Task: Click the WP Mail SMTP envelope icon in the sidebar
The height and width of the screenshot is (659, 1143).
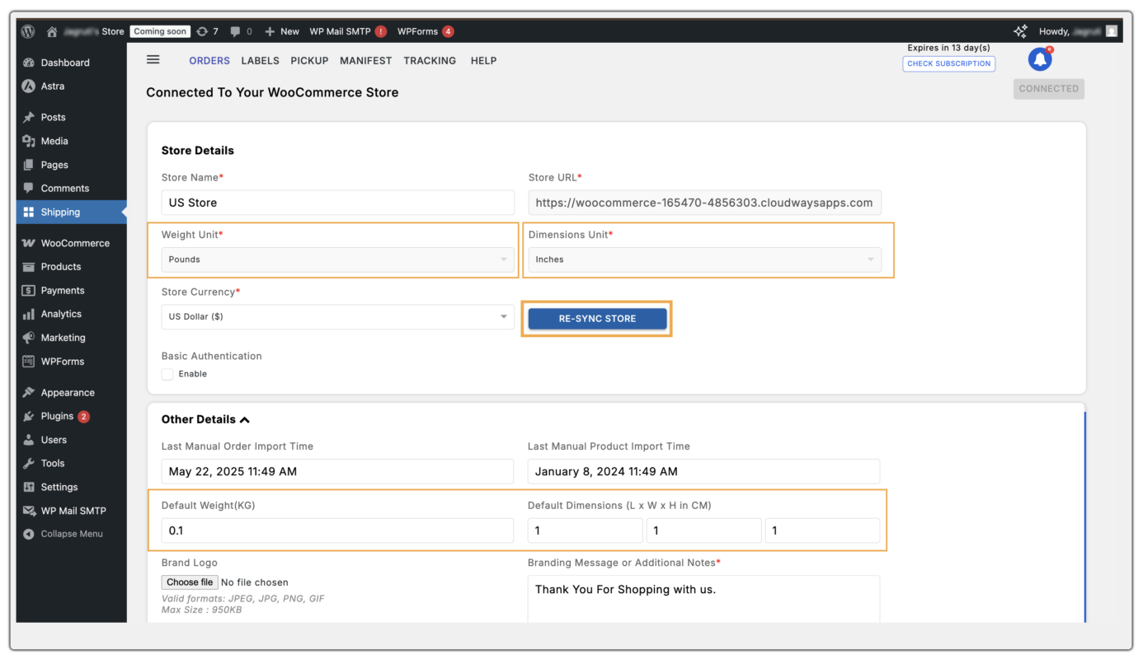Action: point(29,511)
